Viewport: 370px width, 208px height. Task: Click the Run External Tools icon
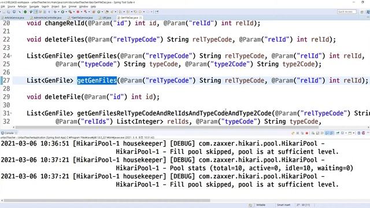coord(70,12)
